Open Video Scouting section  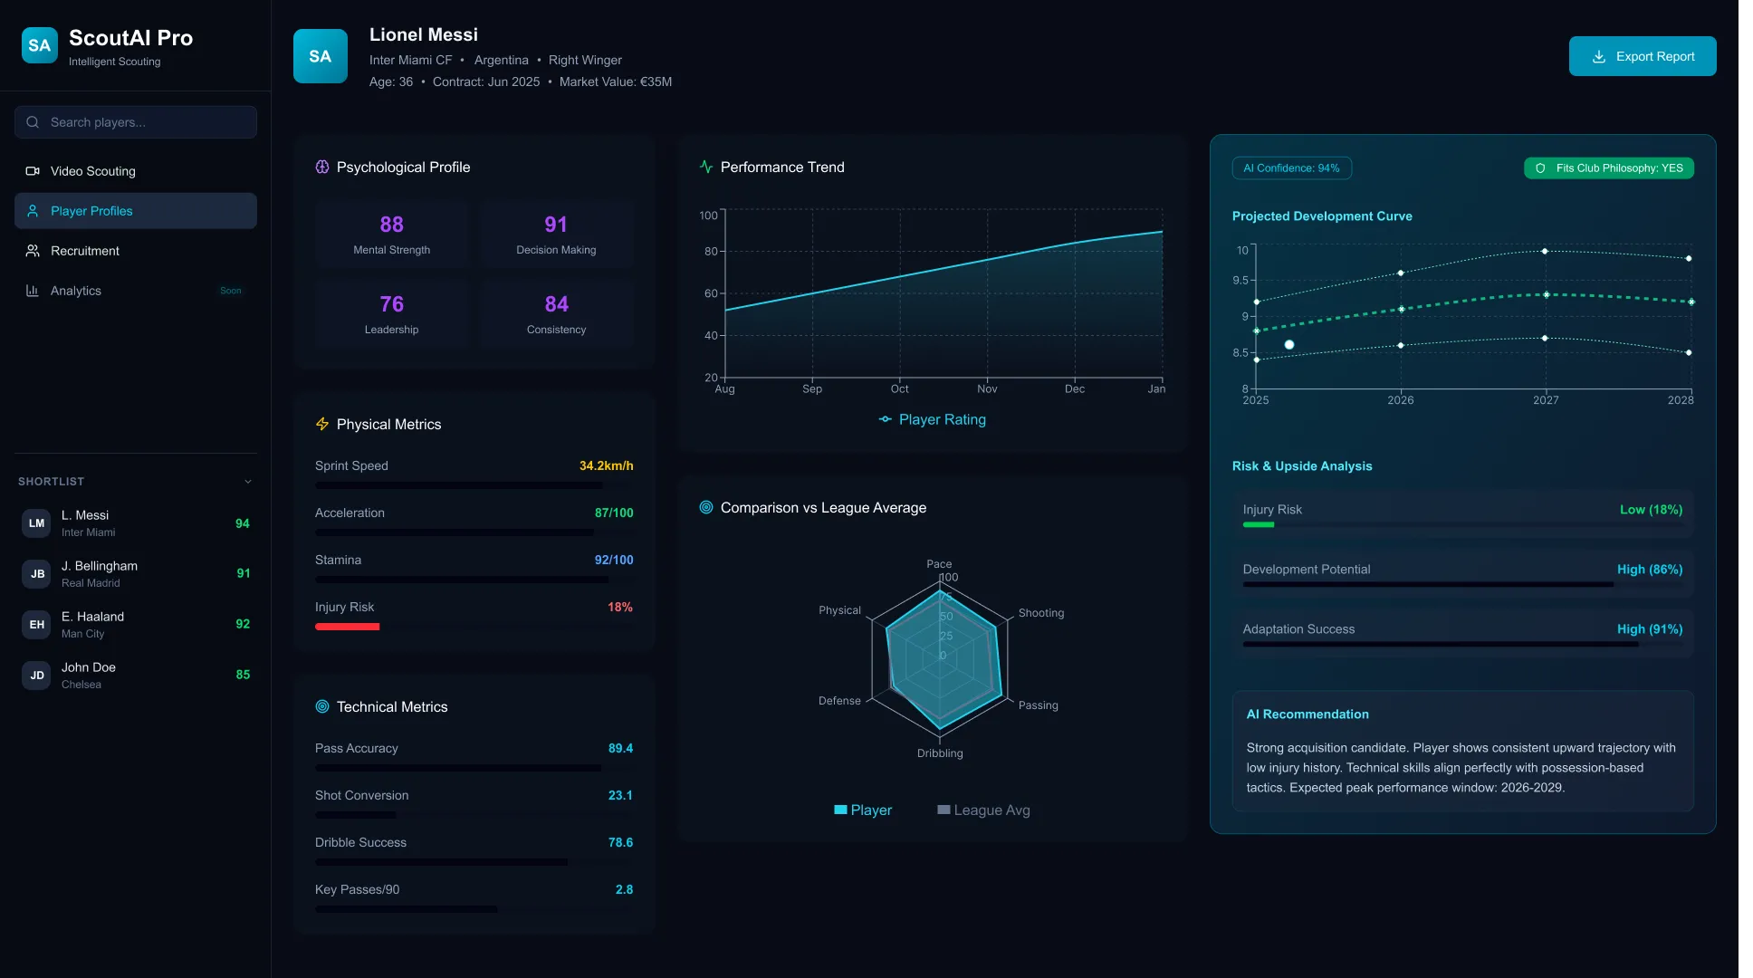[x=136, y=171]
